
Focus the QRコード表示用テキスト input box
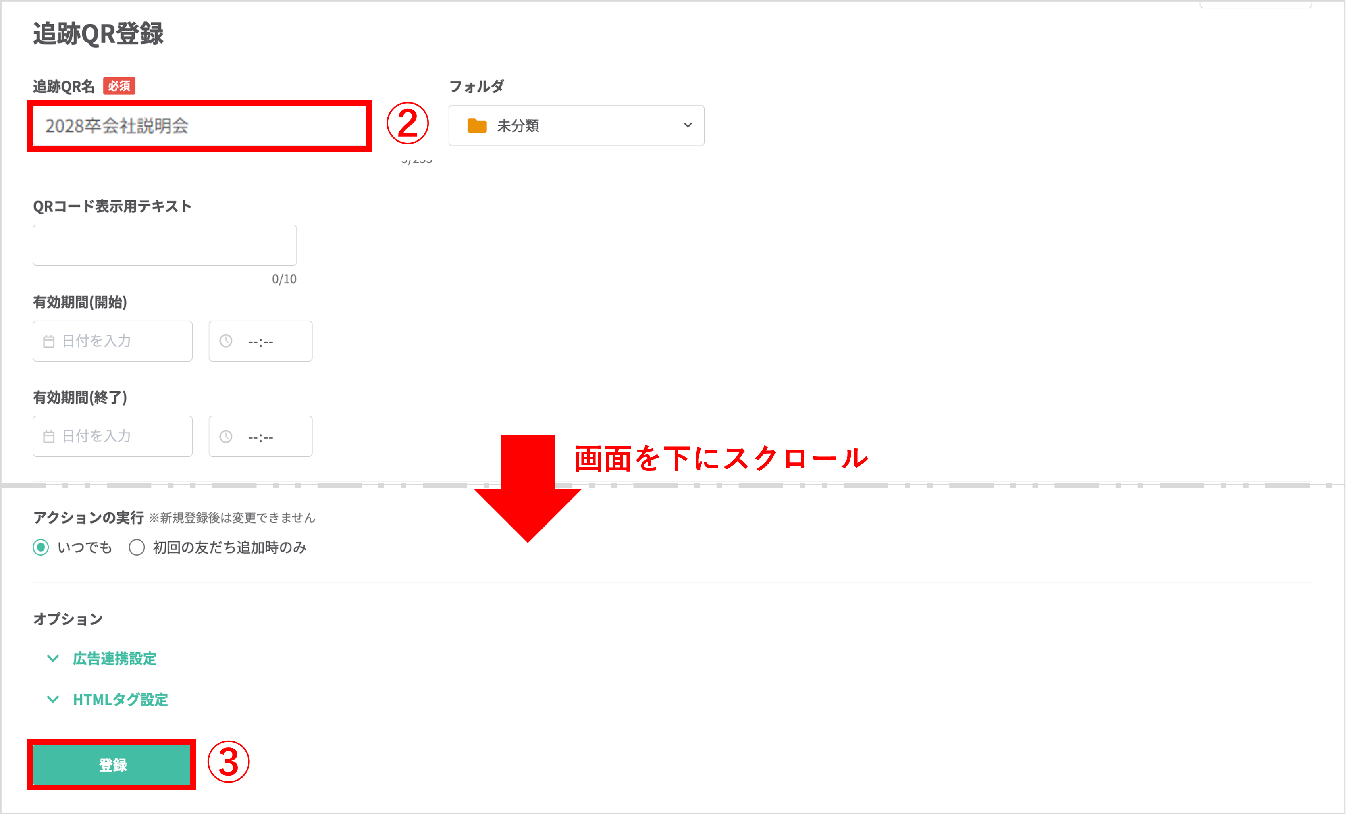pos(164,245)
